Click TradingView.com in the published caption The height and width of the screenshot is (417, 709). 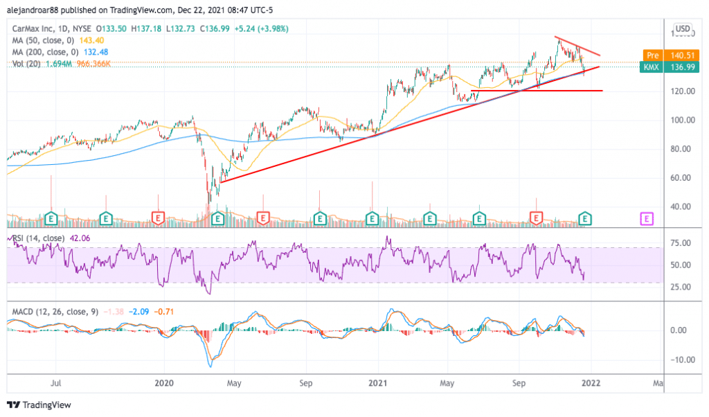coord(141,10)
